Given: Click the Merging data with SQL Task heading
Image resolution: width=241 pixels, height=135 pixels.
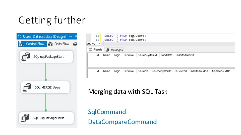Looking at the screenshot, I should [x=128, y=92].
